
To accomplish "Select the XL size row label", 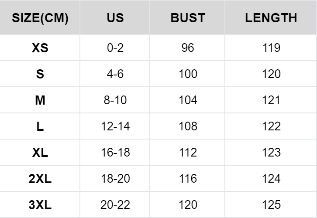I will (40, 153).
